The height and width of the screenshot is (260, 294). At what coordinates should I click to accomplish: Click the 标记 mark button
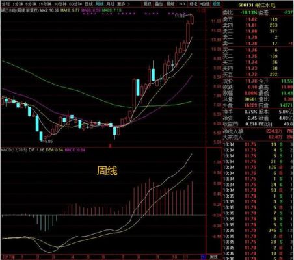(193, 4)
